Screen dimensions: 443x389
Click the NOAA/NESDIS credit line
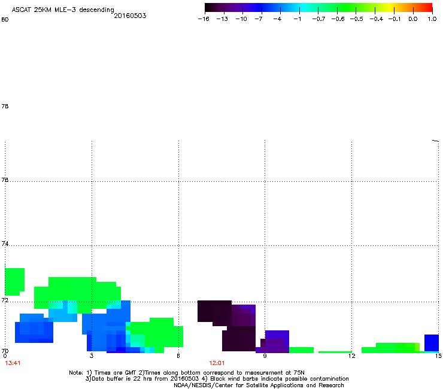point(259,385)
